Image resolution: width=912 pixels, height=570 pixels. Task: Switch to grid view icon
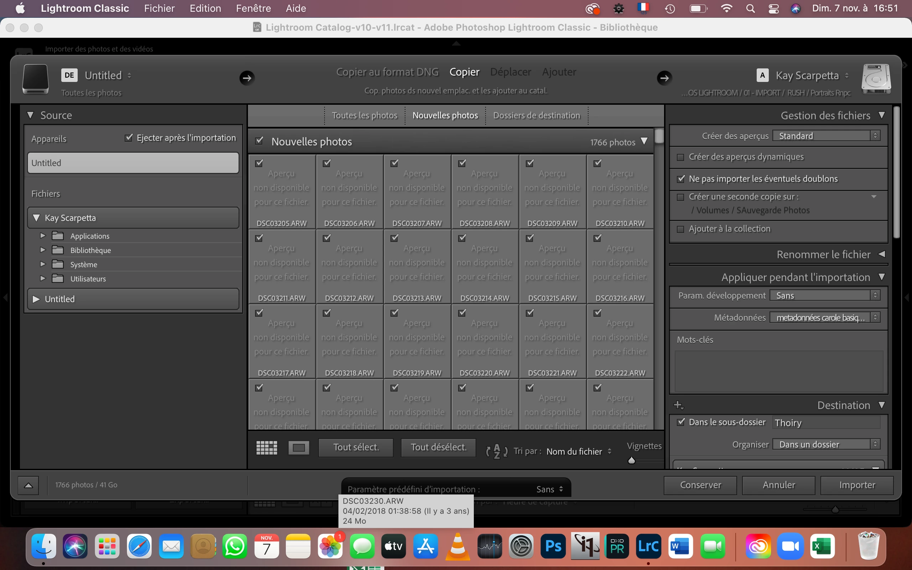point(266,447)
